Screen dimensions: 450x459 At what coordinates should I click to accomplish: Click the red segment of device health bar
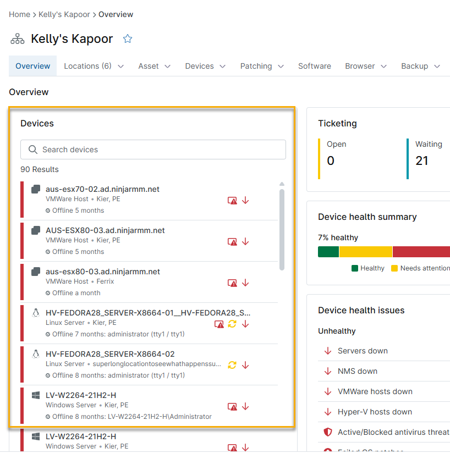point(421,252)
